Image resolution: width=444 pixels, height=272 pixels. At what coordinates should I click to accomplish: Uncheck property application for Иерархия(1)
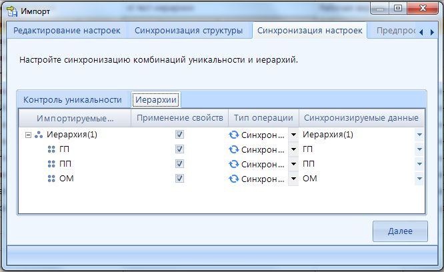point(179,135)
